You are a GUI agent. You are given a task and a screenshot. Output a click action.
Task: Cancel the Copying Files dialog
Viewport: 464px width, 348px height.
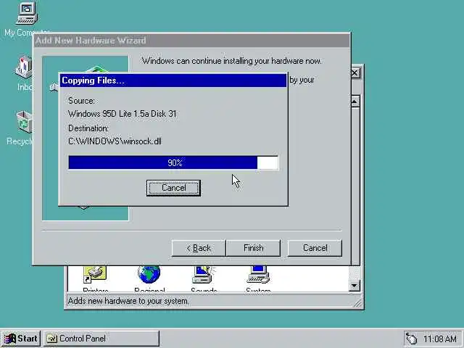(173, 188)
